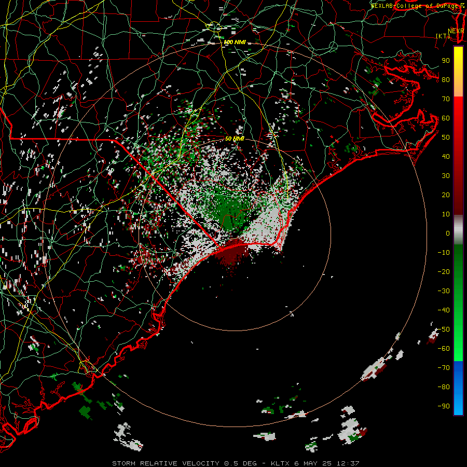This screenshot has width=467, height=467.
Task: Click the 12:37 timestamp in the caption
Action: click(x=348, y=463)
